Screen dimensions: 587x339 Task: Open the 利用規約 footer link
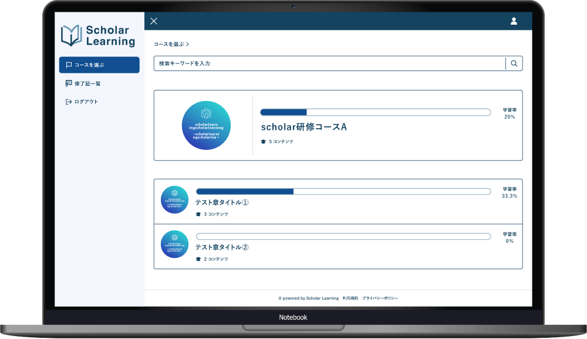350,298
